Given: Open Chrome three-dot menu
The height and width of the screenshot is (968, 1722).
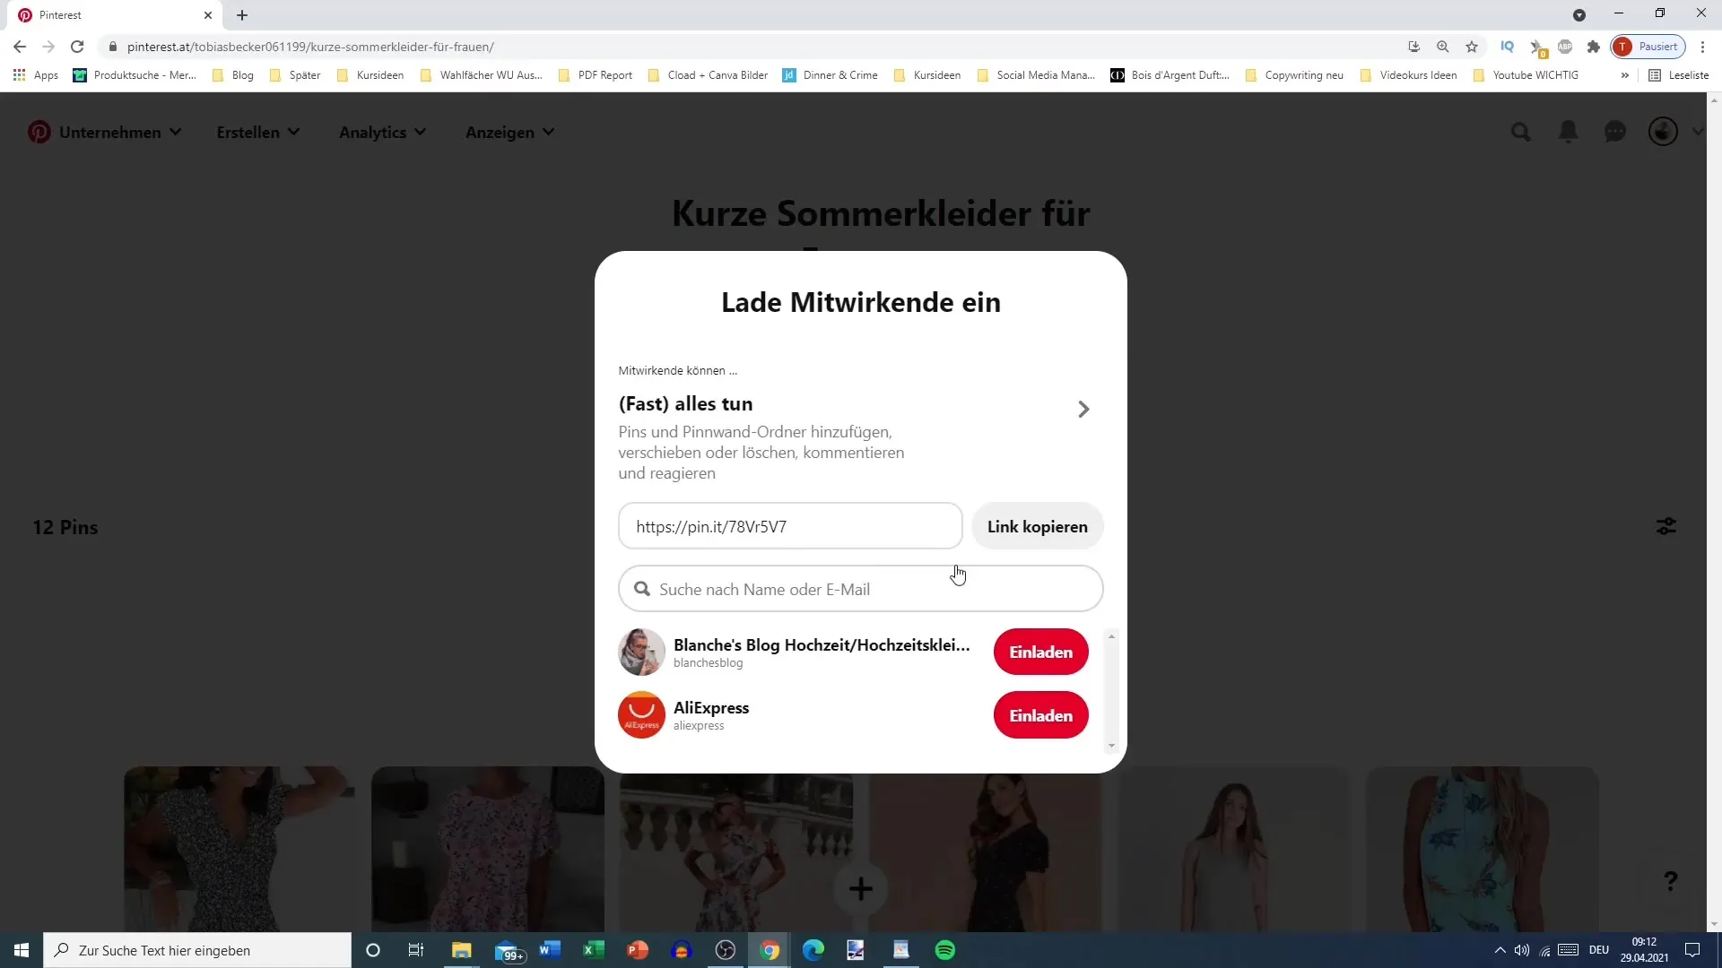Looking at the screenshot, I should (1702, 47).
